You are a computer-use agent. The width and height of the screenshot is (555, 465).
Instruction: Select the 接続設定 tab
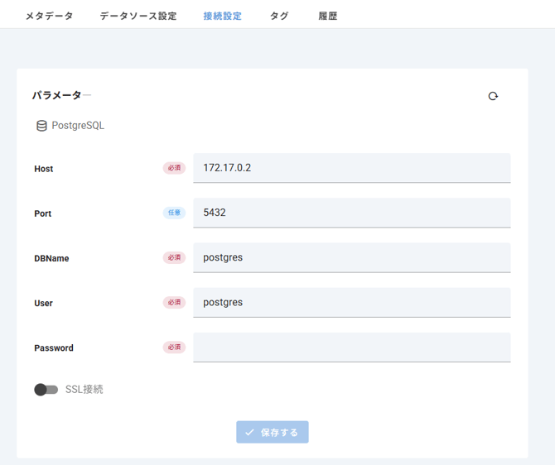click(x=222, y=16)
